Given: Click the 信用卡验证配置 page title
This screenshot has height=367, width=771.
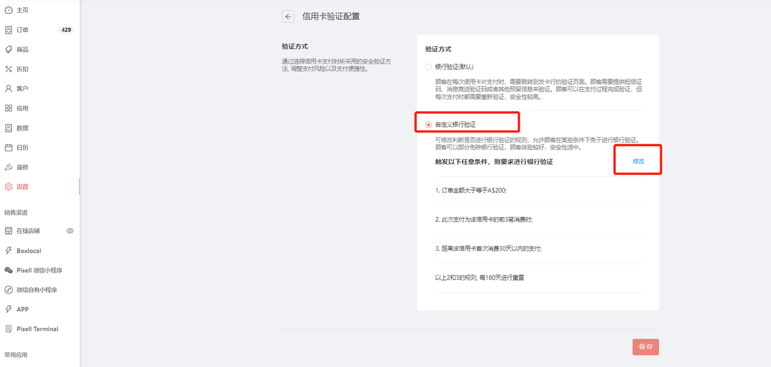Looking at the screenshot, I should pyautogui.click(x=331, y=16).
